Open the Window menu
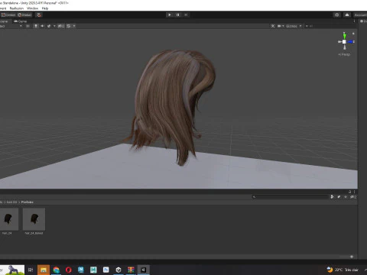Image resolution: width=367 pixels, height=275 pixels. pyautogui.click(x=32, y=8)
